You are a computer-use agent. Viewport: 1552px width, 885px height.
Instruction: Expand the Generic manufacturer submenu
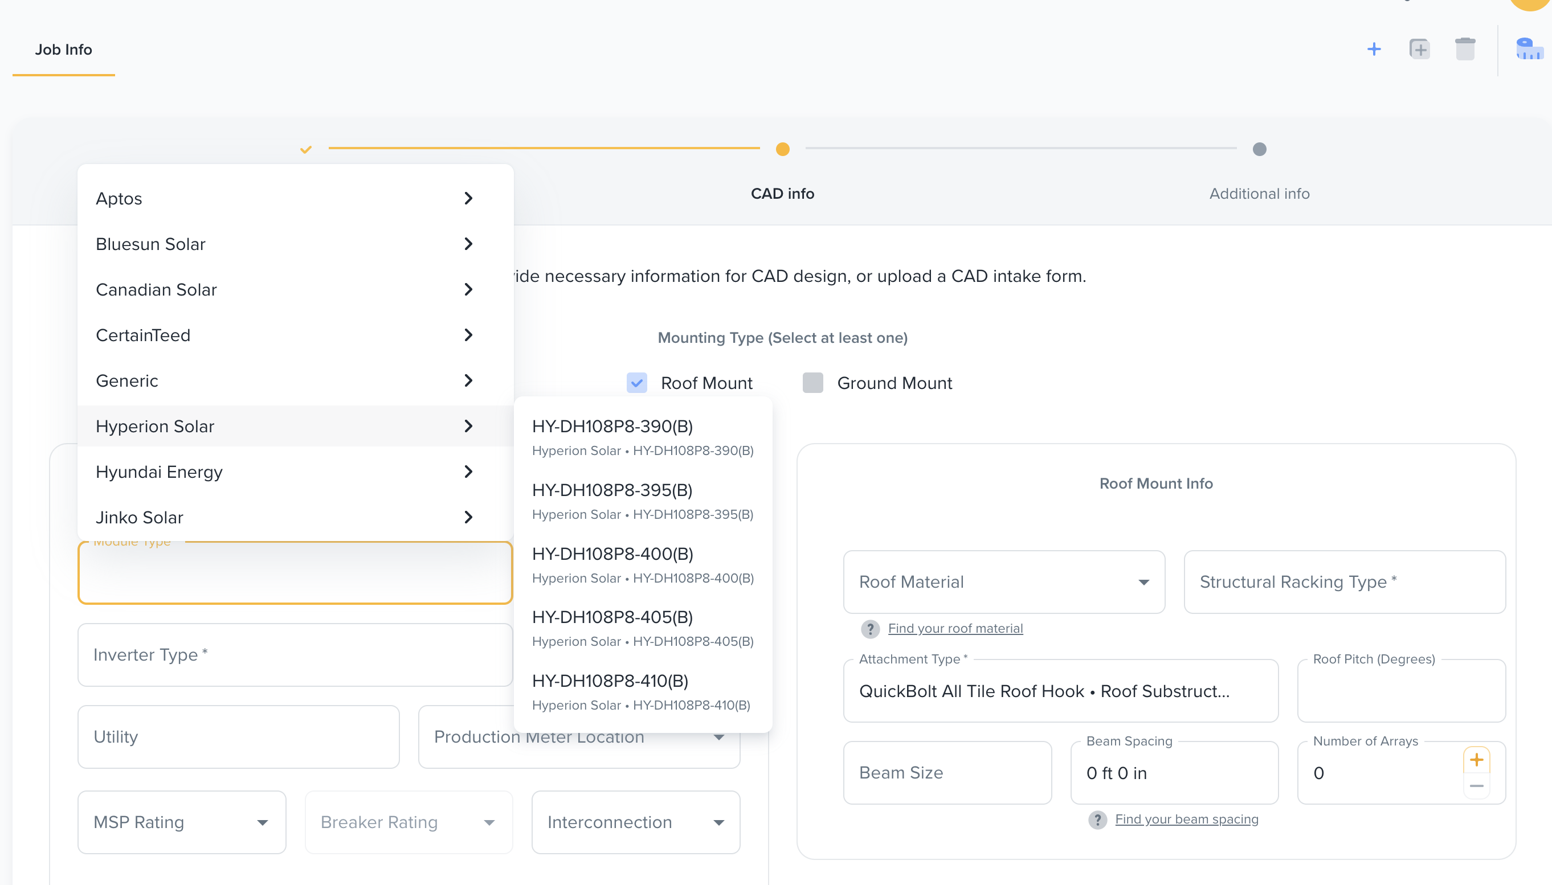[296, 380]
